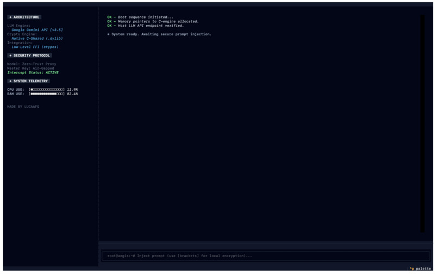The image size is (438, 274).
Task: Click the RAM USE progress bar
Action: [x=47, y=94]
